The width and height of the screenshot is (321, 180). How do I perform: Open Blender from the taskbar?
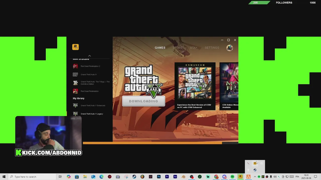(183, 177)
